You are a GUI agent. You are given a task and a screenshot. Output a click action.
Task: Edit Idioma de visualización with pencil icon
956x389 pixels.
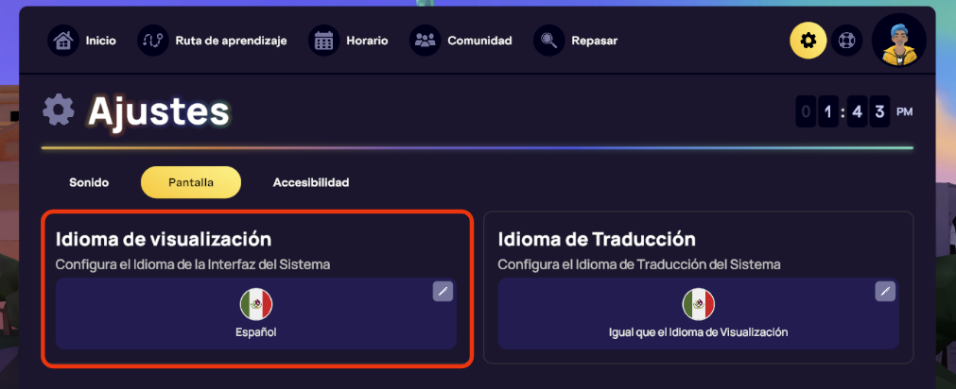point(443,291)
